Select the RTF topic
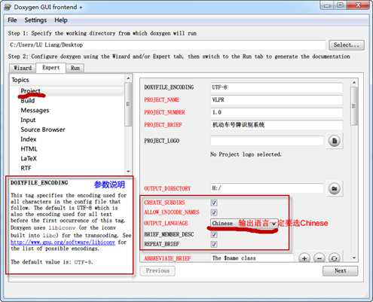This screenshot has height=302, width=373. point(26,168)
